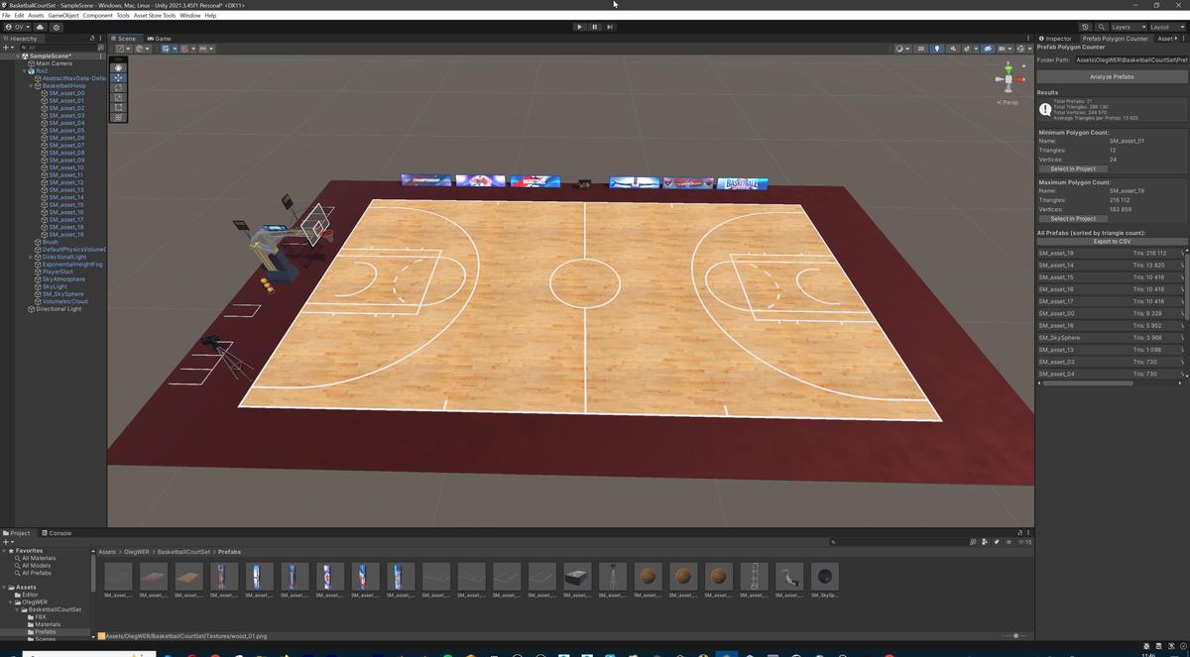This screenshot has width=1190, height=657.
Task: Click the Analyze Prefabs button
Action: click(x=1111, y=76)
